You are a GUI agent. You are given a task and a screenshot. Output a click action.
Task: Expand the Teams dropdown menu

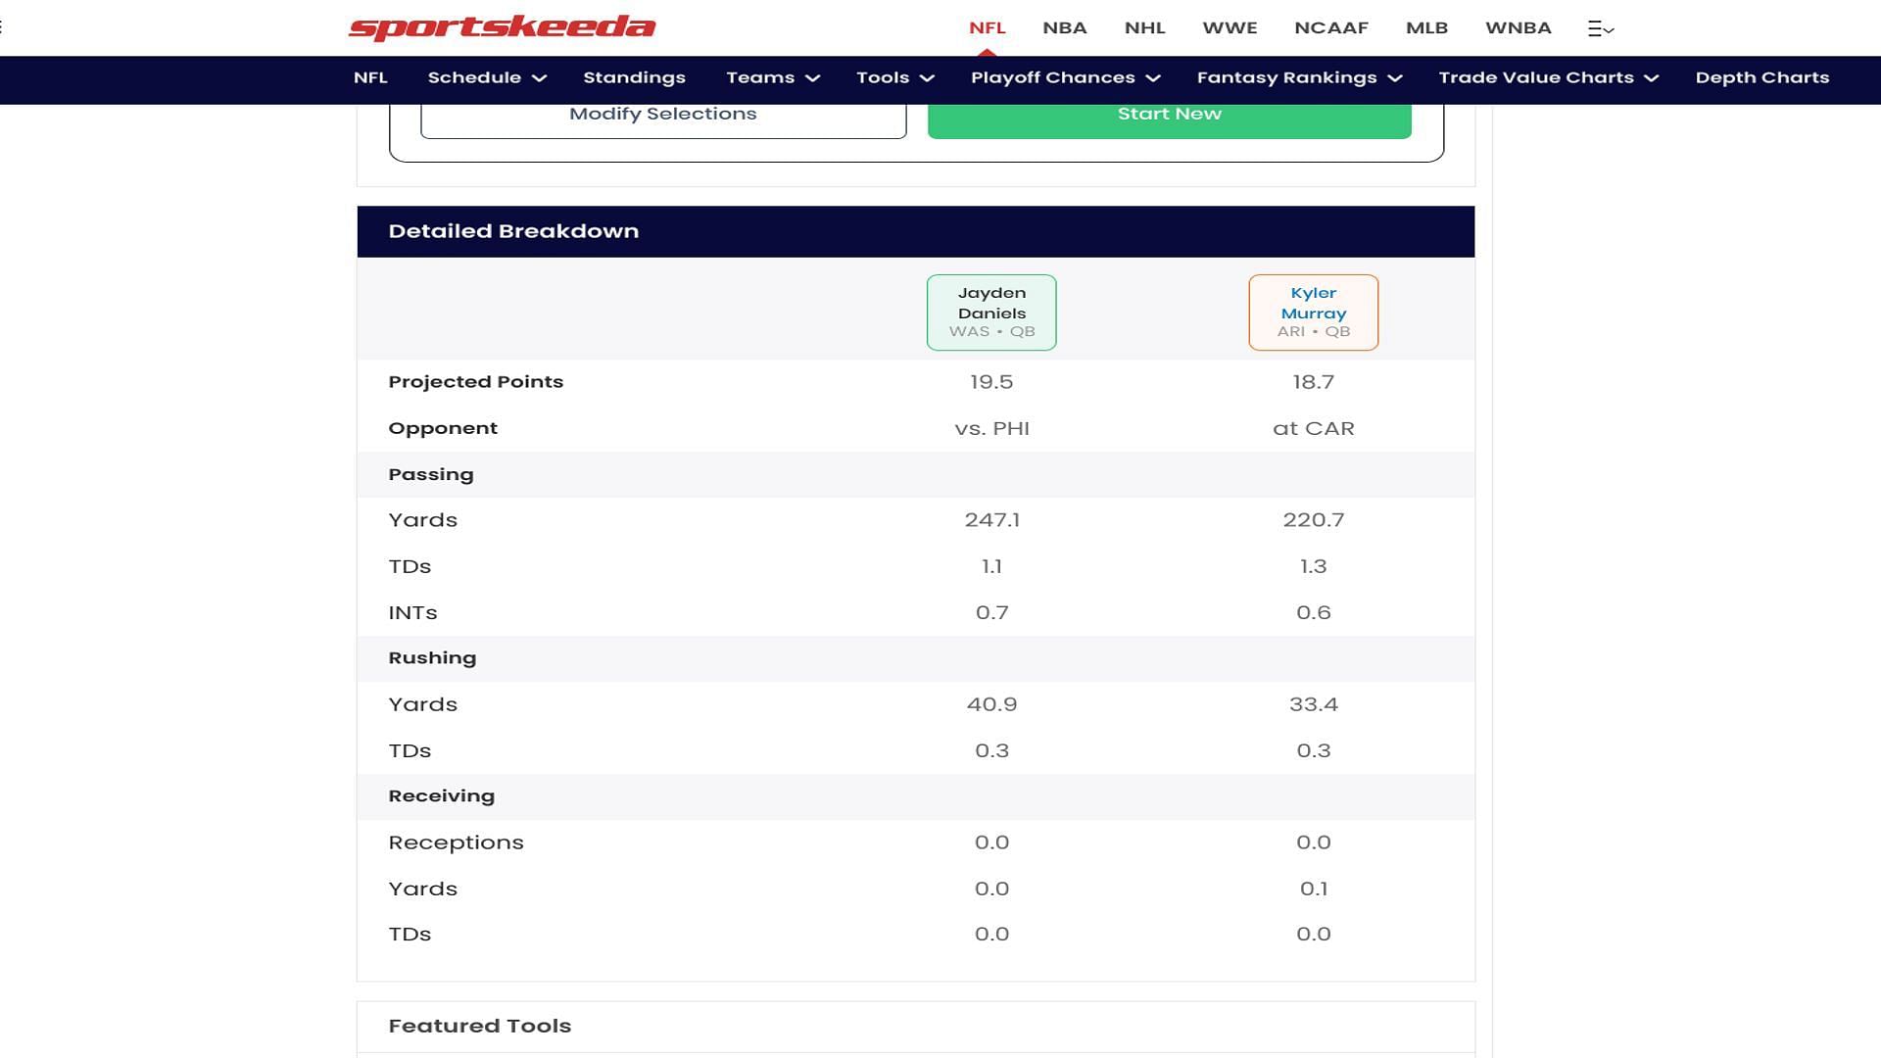point(772,77)
